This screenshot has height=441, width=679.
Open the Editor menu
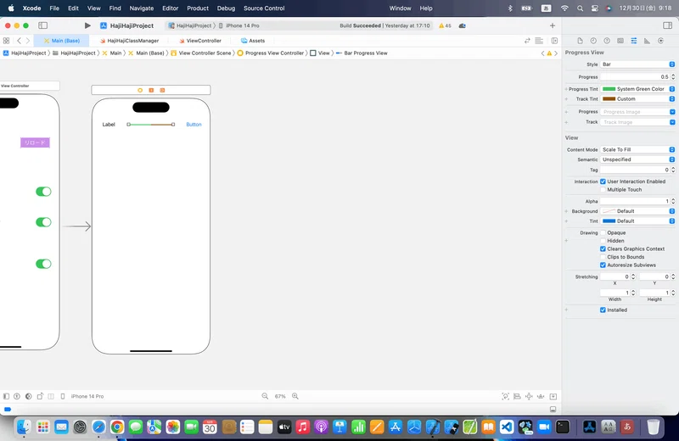pos(171,8)
